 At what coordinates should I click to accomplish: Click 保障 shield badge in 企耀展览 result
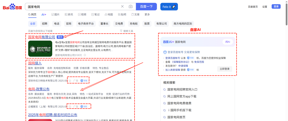coord(84,107)
